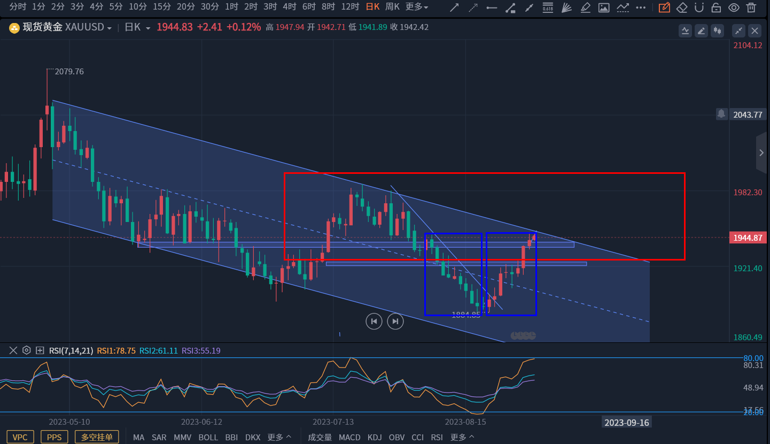Click the plus box icon beside RSI
Viewport: 770px width, 444px height.
pyautogui.click(x=40, y=350)
